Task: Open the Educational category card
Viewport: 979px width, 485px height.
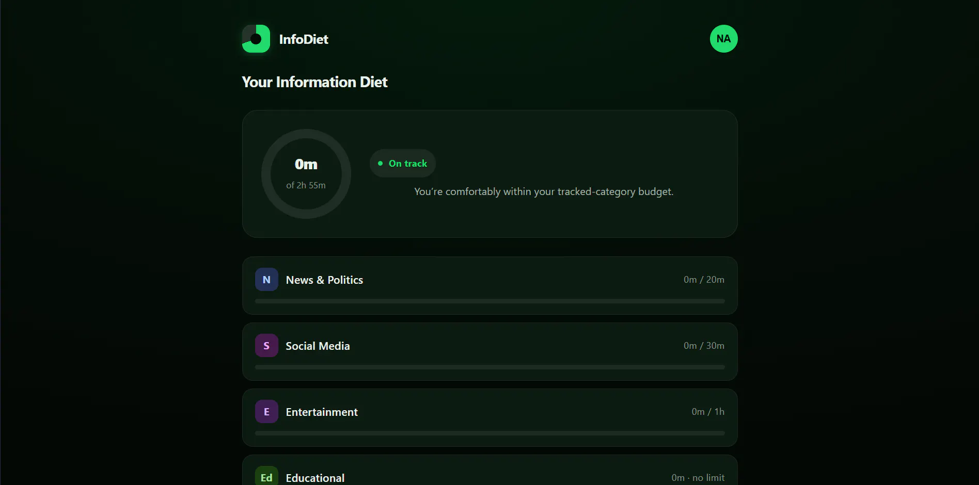Action: 490,470
